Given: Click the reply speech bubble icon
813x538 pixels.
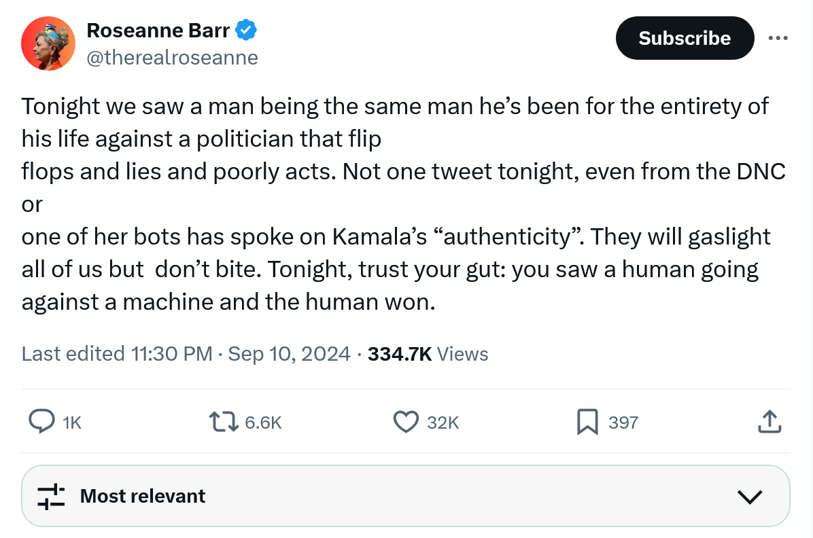Looking at the screenshot, I should tap(41, 422).
